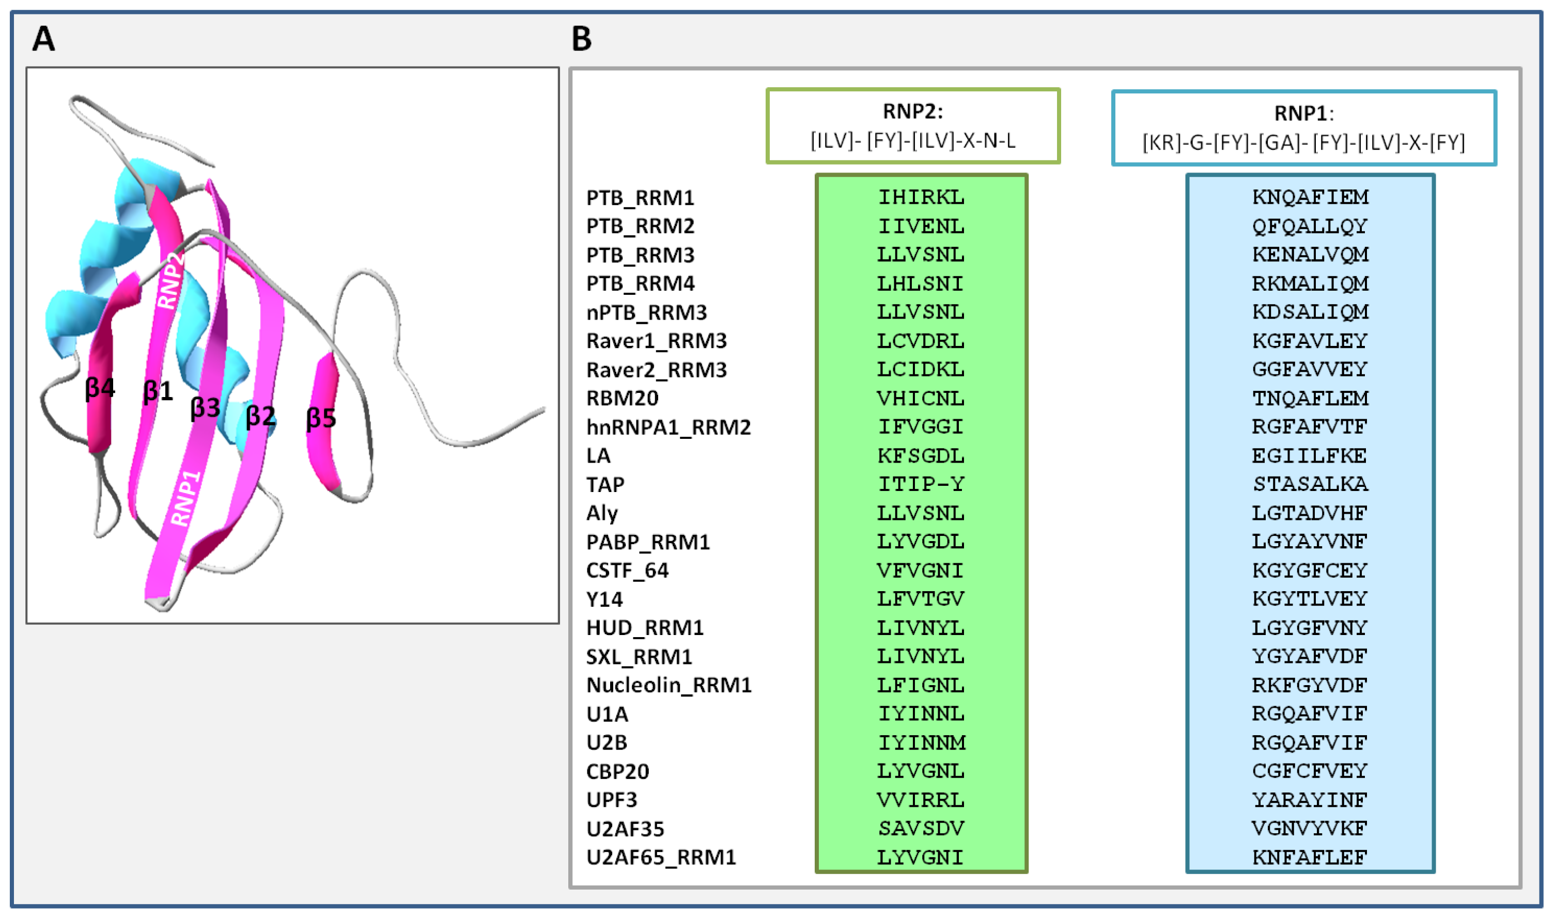The width and height of the screenshot is (1554, 919).
Task: Click the U2AF65_RRM1 protein name
Action: (x=661, y=858)
